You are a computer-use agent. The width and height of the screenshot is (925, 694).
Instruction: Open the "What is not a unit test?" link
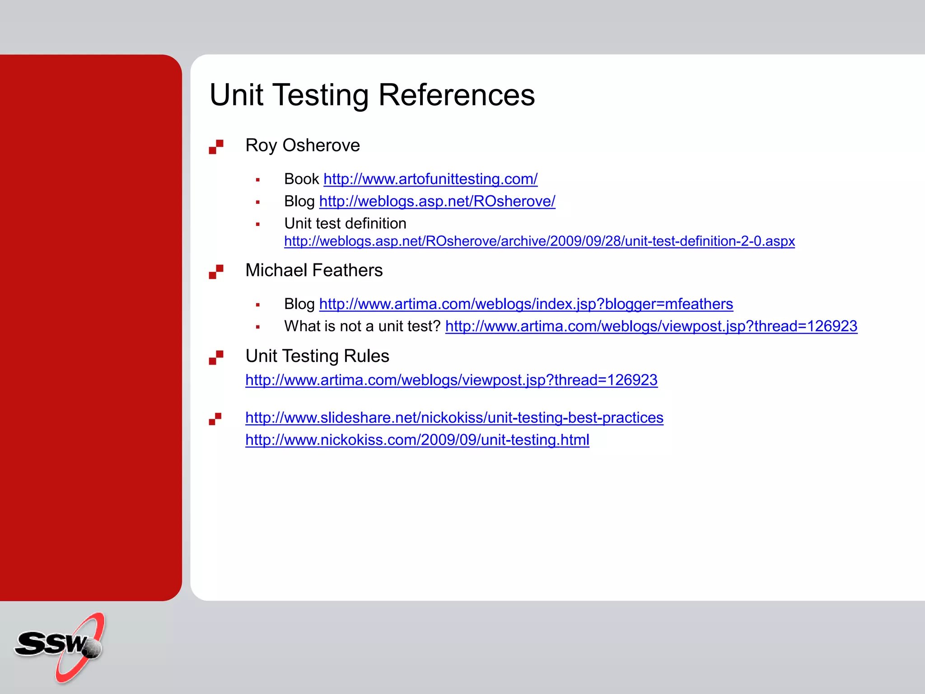(x=651, y=326)
